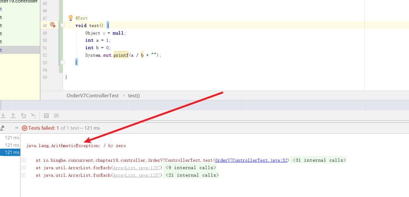This screenshot has height=197, width=409.
Task: Click printf in the System.out line
Action: pyautogui.click(x=121, y=55)
